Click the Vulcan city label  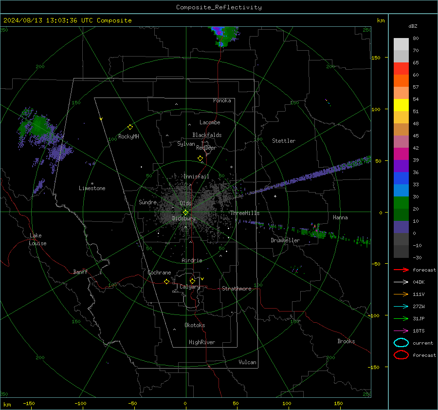click(x=247, y=362)
